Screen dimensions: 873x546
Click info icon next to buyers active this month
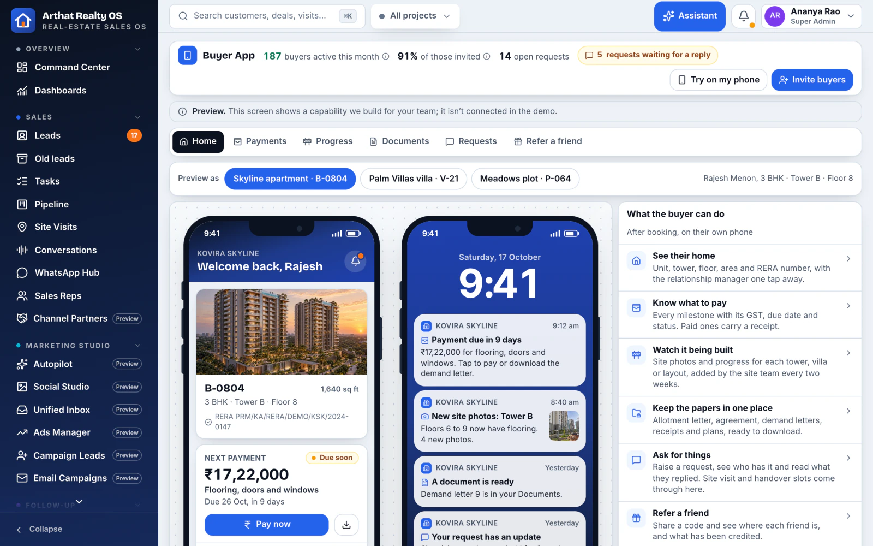coord(386,56)
